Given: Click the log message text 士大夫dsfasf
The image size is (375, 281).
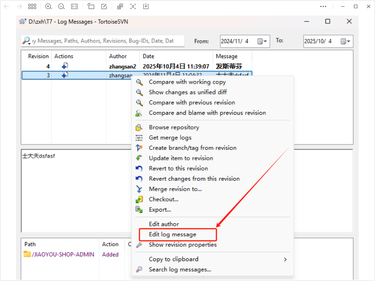Looking at the screenshot, I should point(39,156).
